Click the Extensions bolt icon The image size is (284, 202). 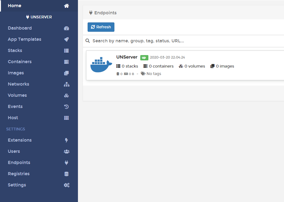click(66, 140)
